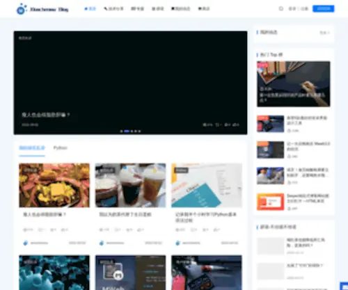Open the large painting-hand image in the Top list
Screen dimensions: 348x290
[x=294, y=84]
